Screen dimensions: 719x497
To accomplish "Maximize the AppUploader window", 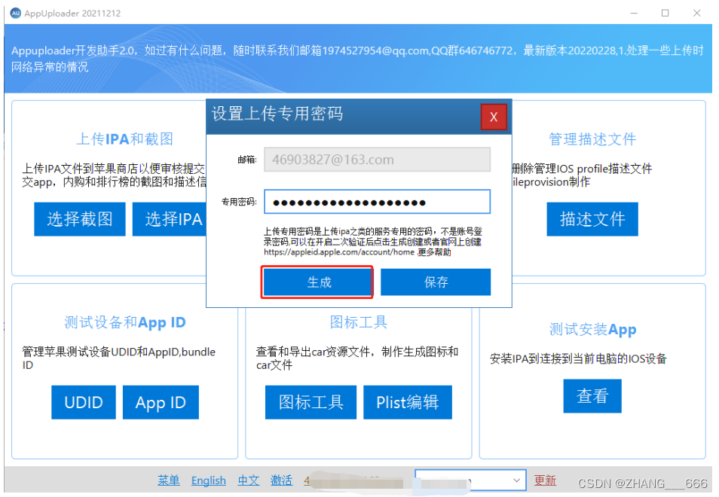I will tap(665, 13).
